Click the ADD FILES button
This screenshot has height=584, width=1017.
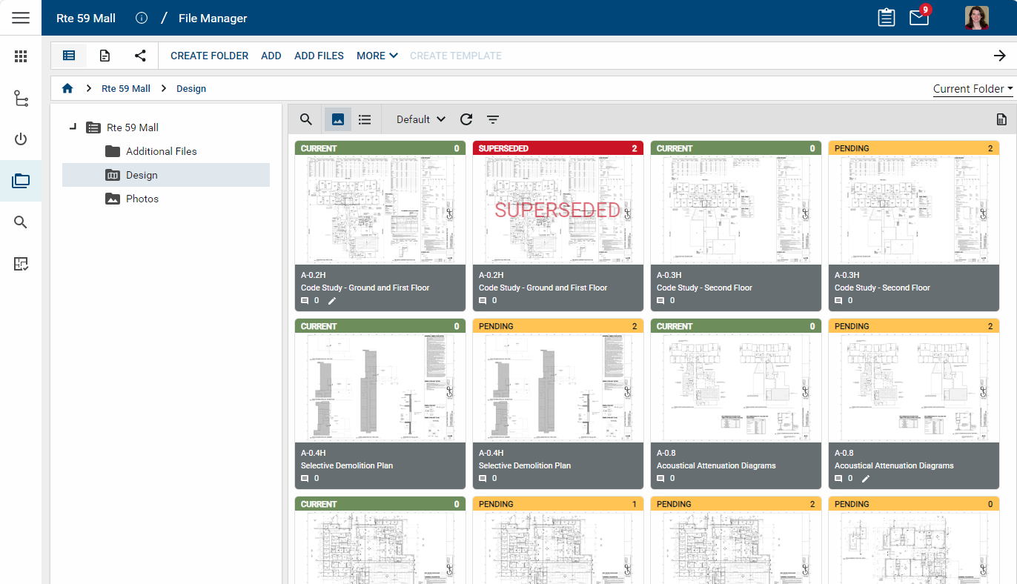click(319, 56)
